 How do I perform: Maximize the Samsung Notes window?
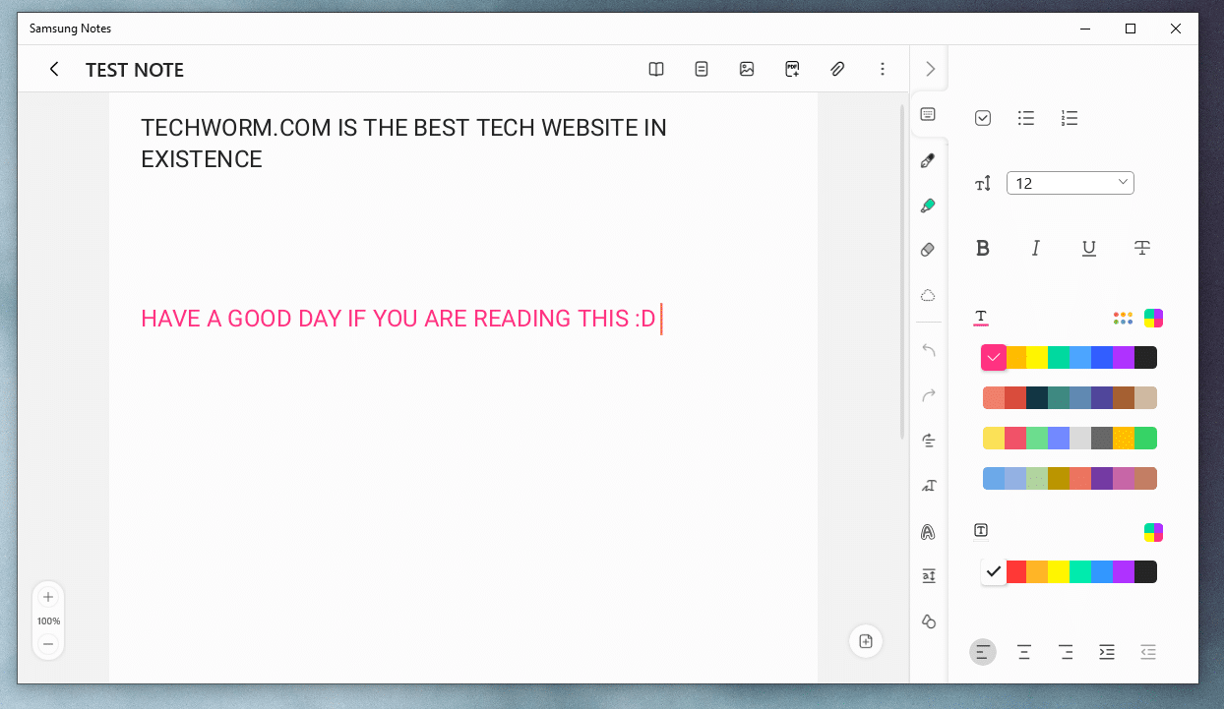[x=1131, y=29]
